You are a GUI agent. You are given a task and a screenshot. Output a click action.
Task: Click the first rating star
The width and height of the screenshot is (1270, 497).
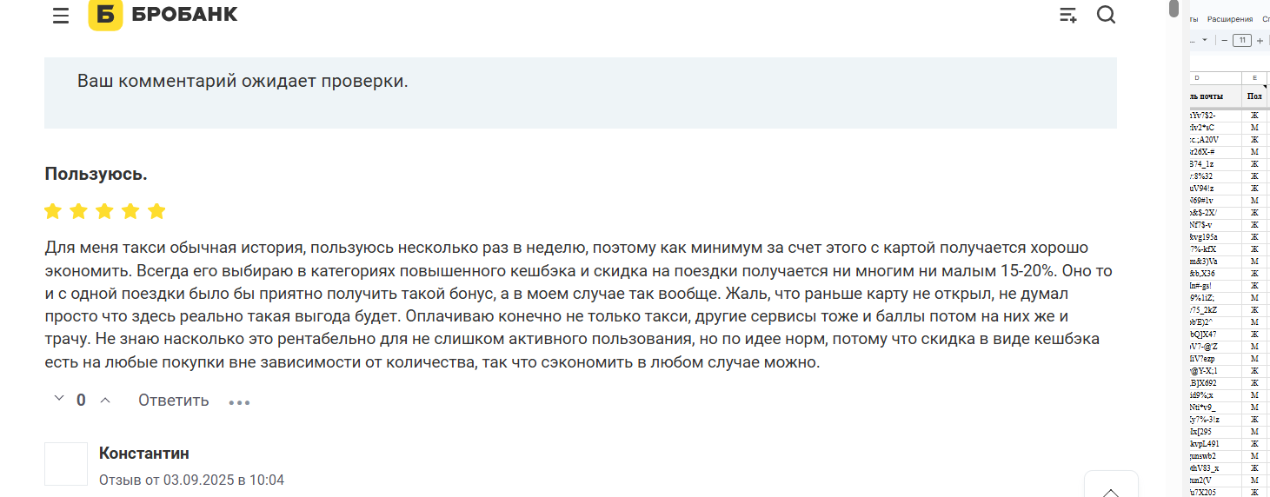pyautogui.click(x=53, y=211)
